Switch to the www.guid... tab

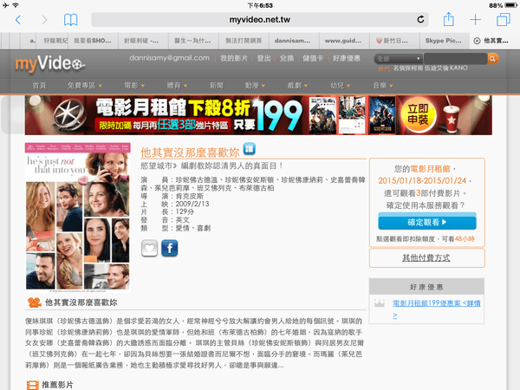344,41
